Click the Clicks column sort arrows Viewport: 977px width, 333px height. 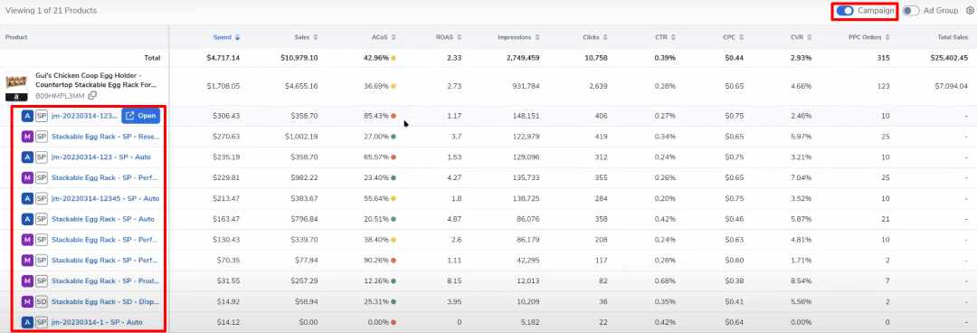[x=605, y=37]
